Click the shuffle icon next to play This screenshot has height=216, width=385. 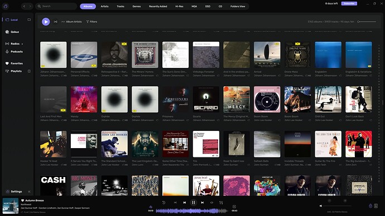click(55, 22)
